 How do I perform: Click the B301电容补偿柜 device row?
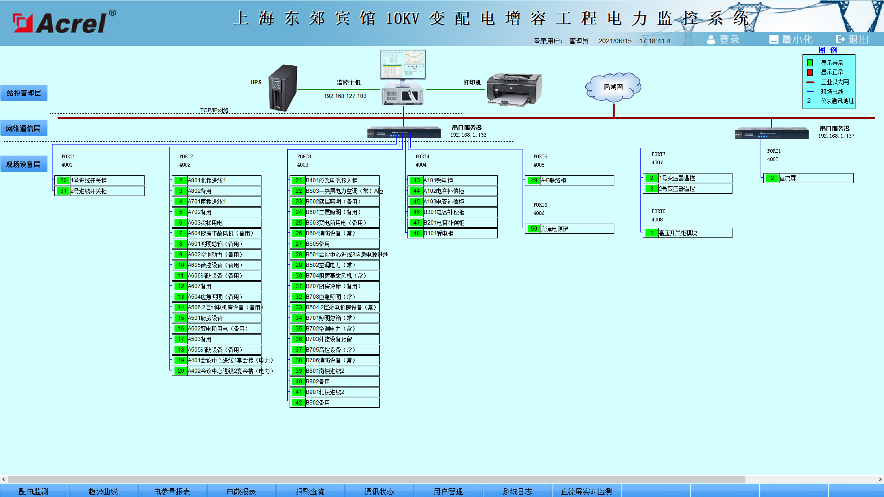click(453, 212)
